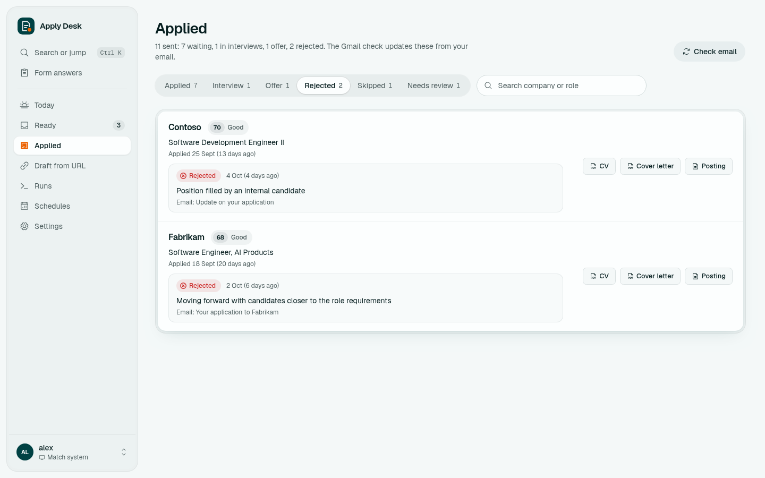
Task: Open the Posting for Contoso
Action: pyautogui.click(x=709, y=166)
